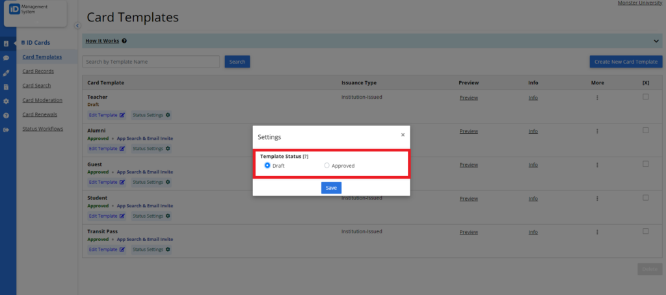Close the Settings dialog with X
This screenshot has height=295, width=666.
[x=403, y=135]
